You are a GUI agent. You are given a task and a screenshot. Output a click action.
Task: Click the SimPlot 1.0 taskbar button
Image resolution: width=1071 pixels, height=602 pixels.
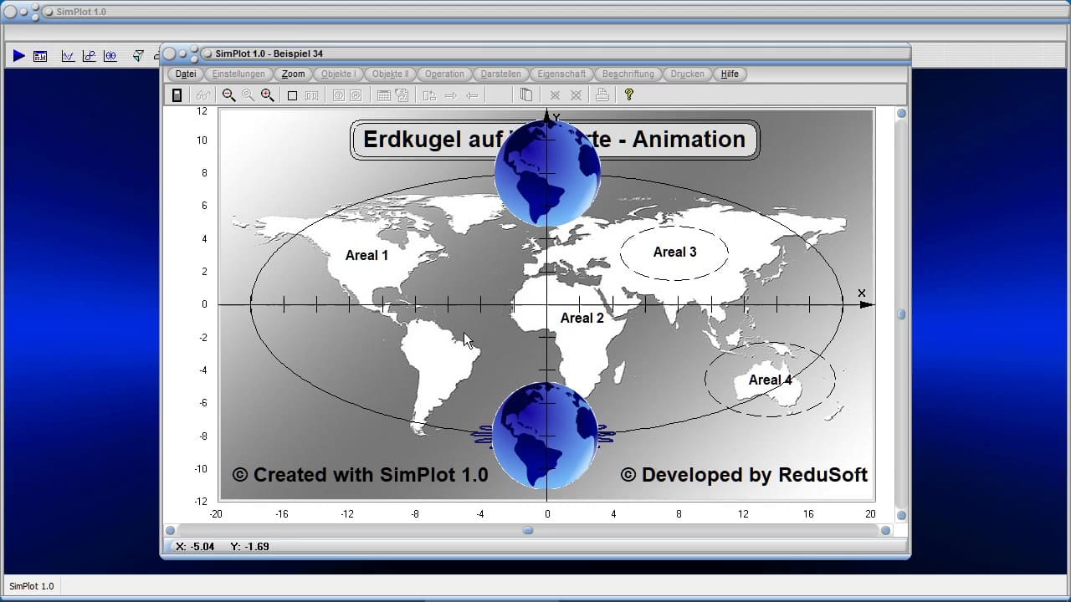[32, 586]
